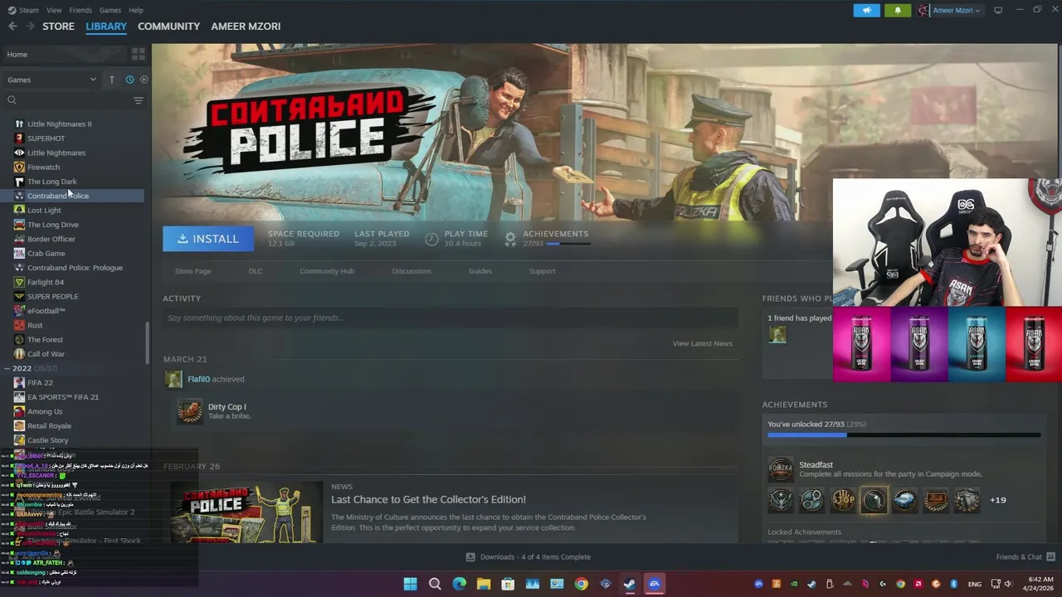Select Farlight 84 in the library list
The image size is (1062, 597).
46,282
